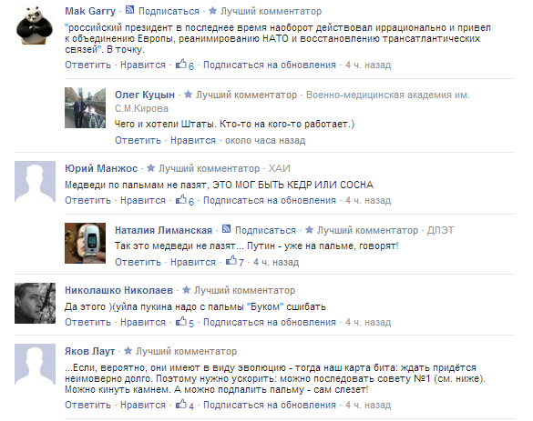Click the subscribe feed icon next to Mak Garry
Screen dimensions: 533x421
tap(129, 10)
